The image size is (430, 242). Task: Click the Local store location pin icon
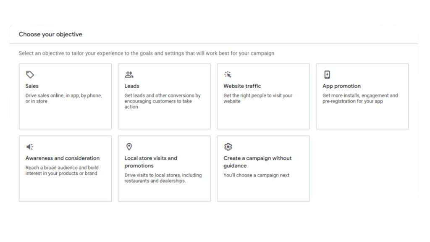click(129, 147)
